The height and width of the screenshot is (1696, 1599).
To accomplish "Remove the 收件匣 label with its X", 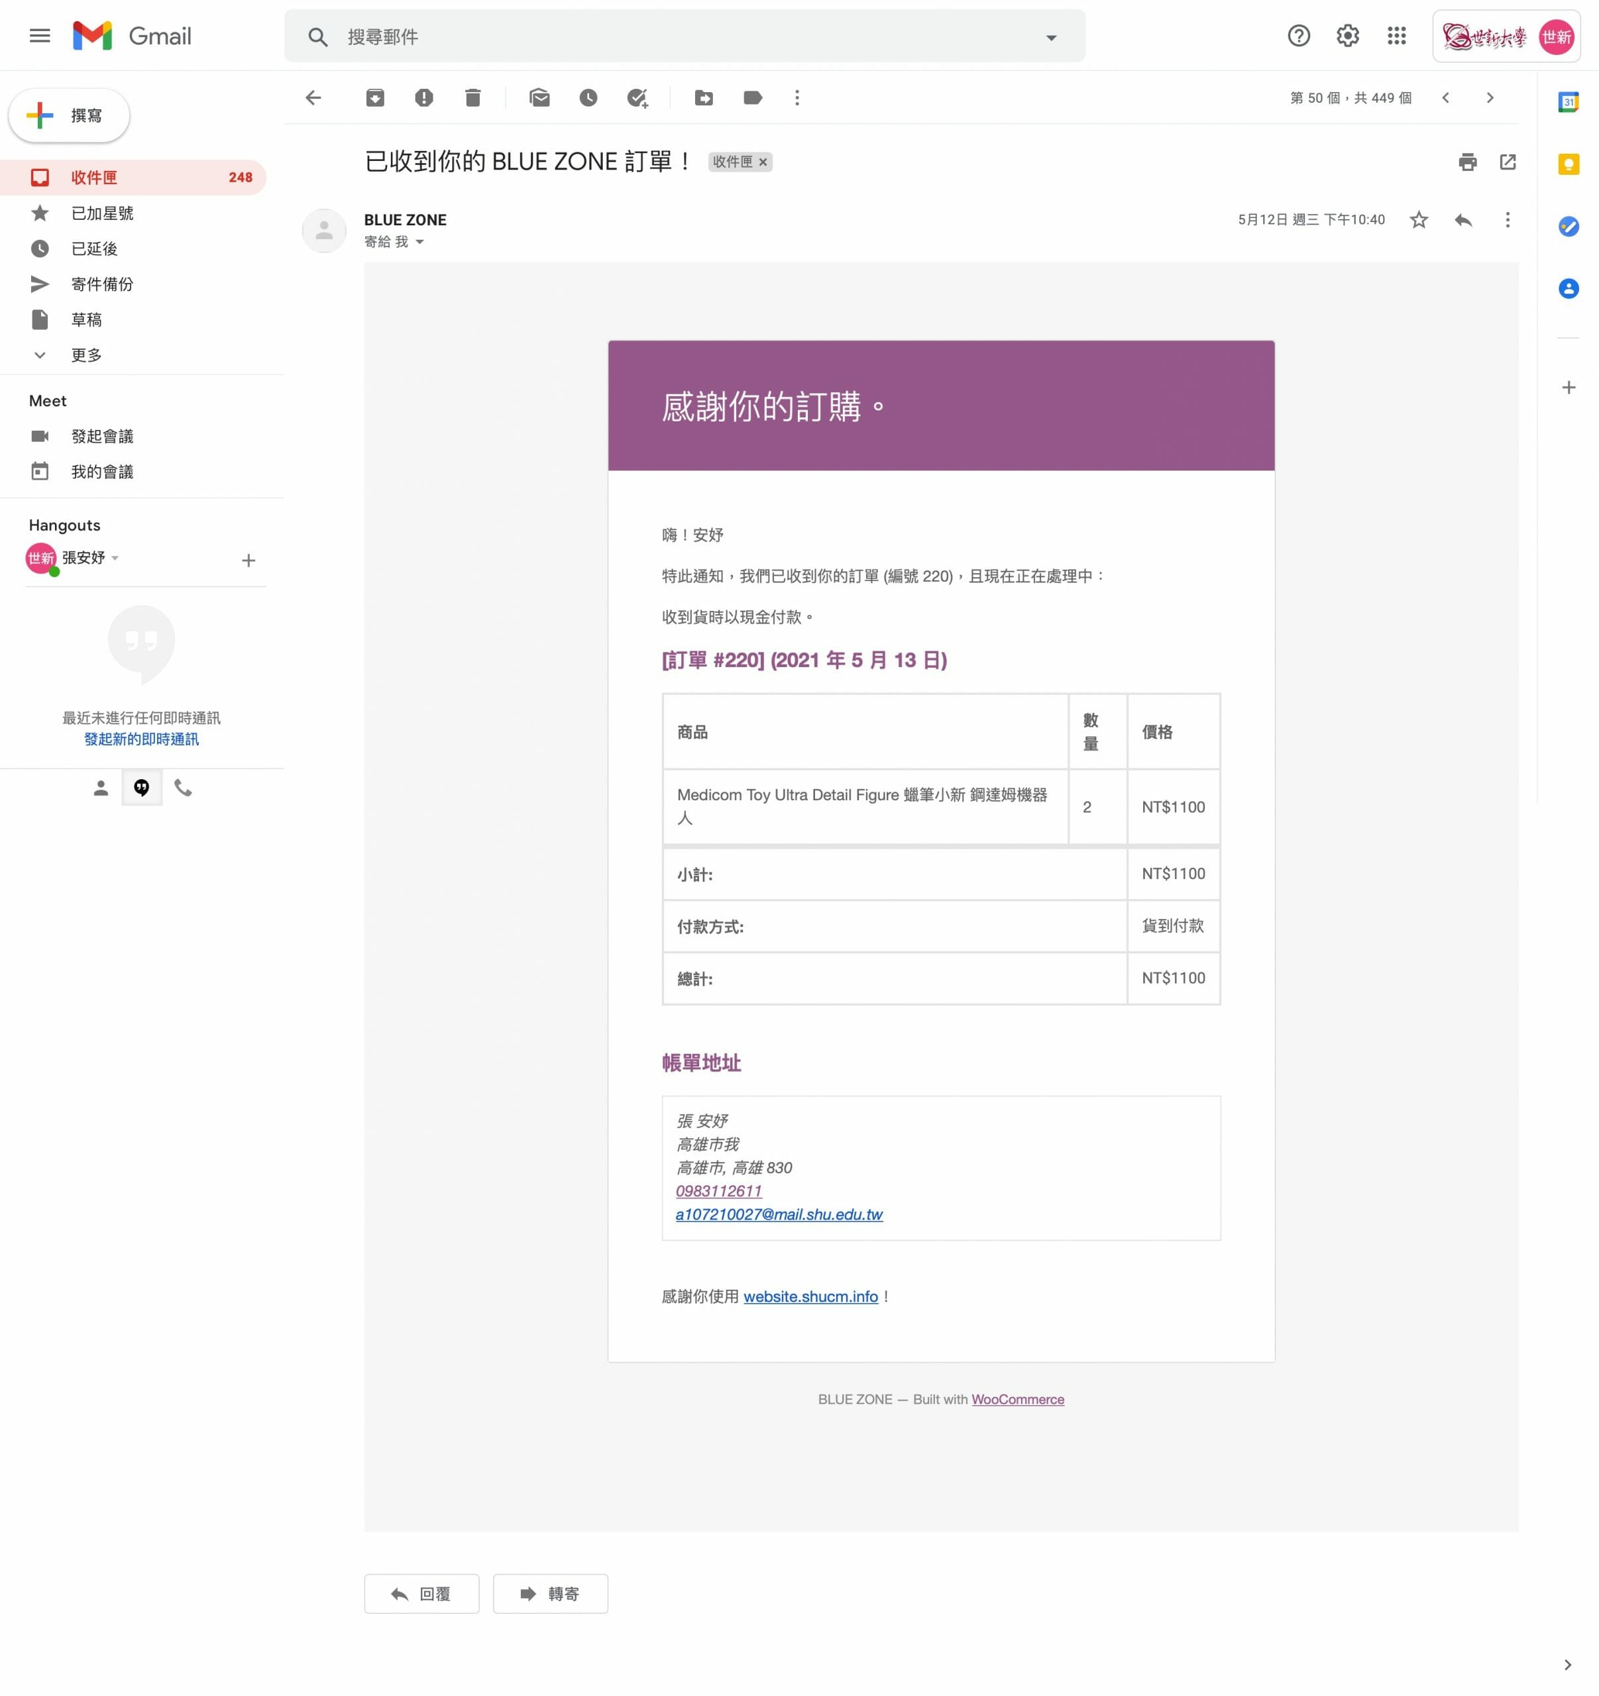I will tap(763, 162).
